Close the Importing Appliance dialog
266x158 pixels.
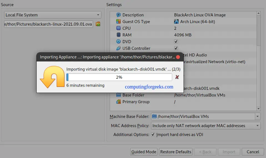[x=178, y=57]
